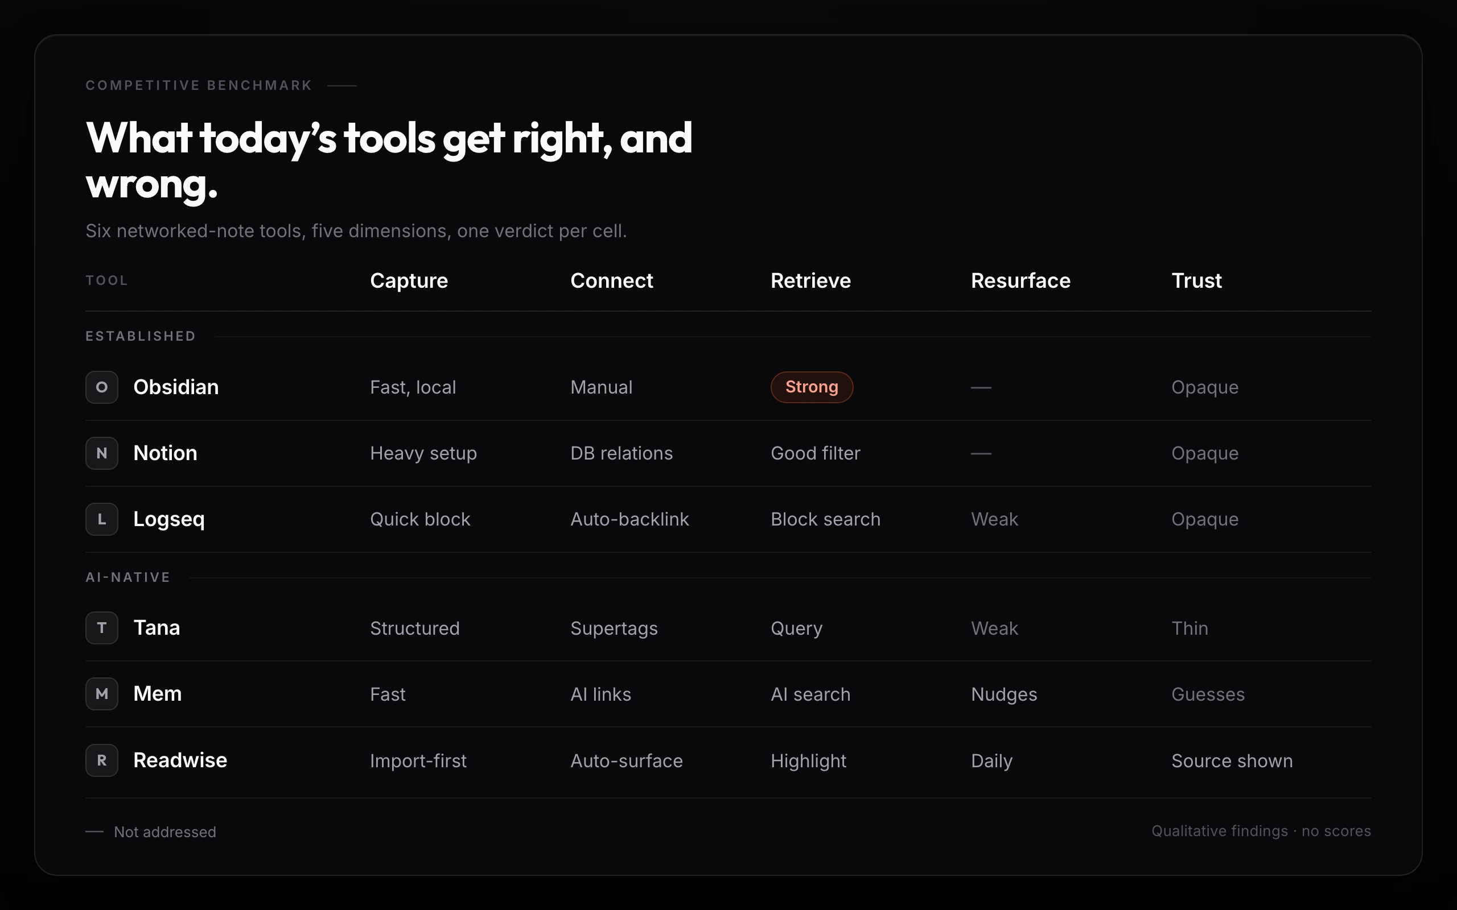Click the 'Import-first' cell
Screen dimensions: 1457x910
click(x=418, y=762)
